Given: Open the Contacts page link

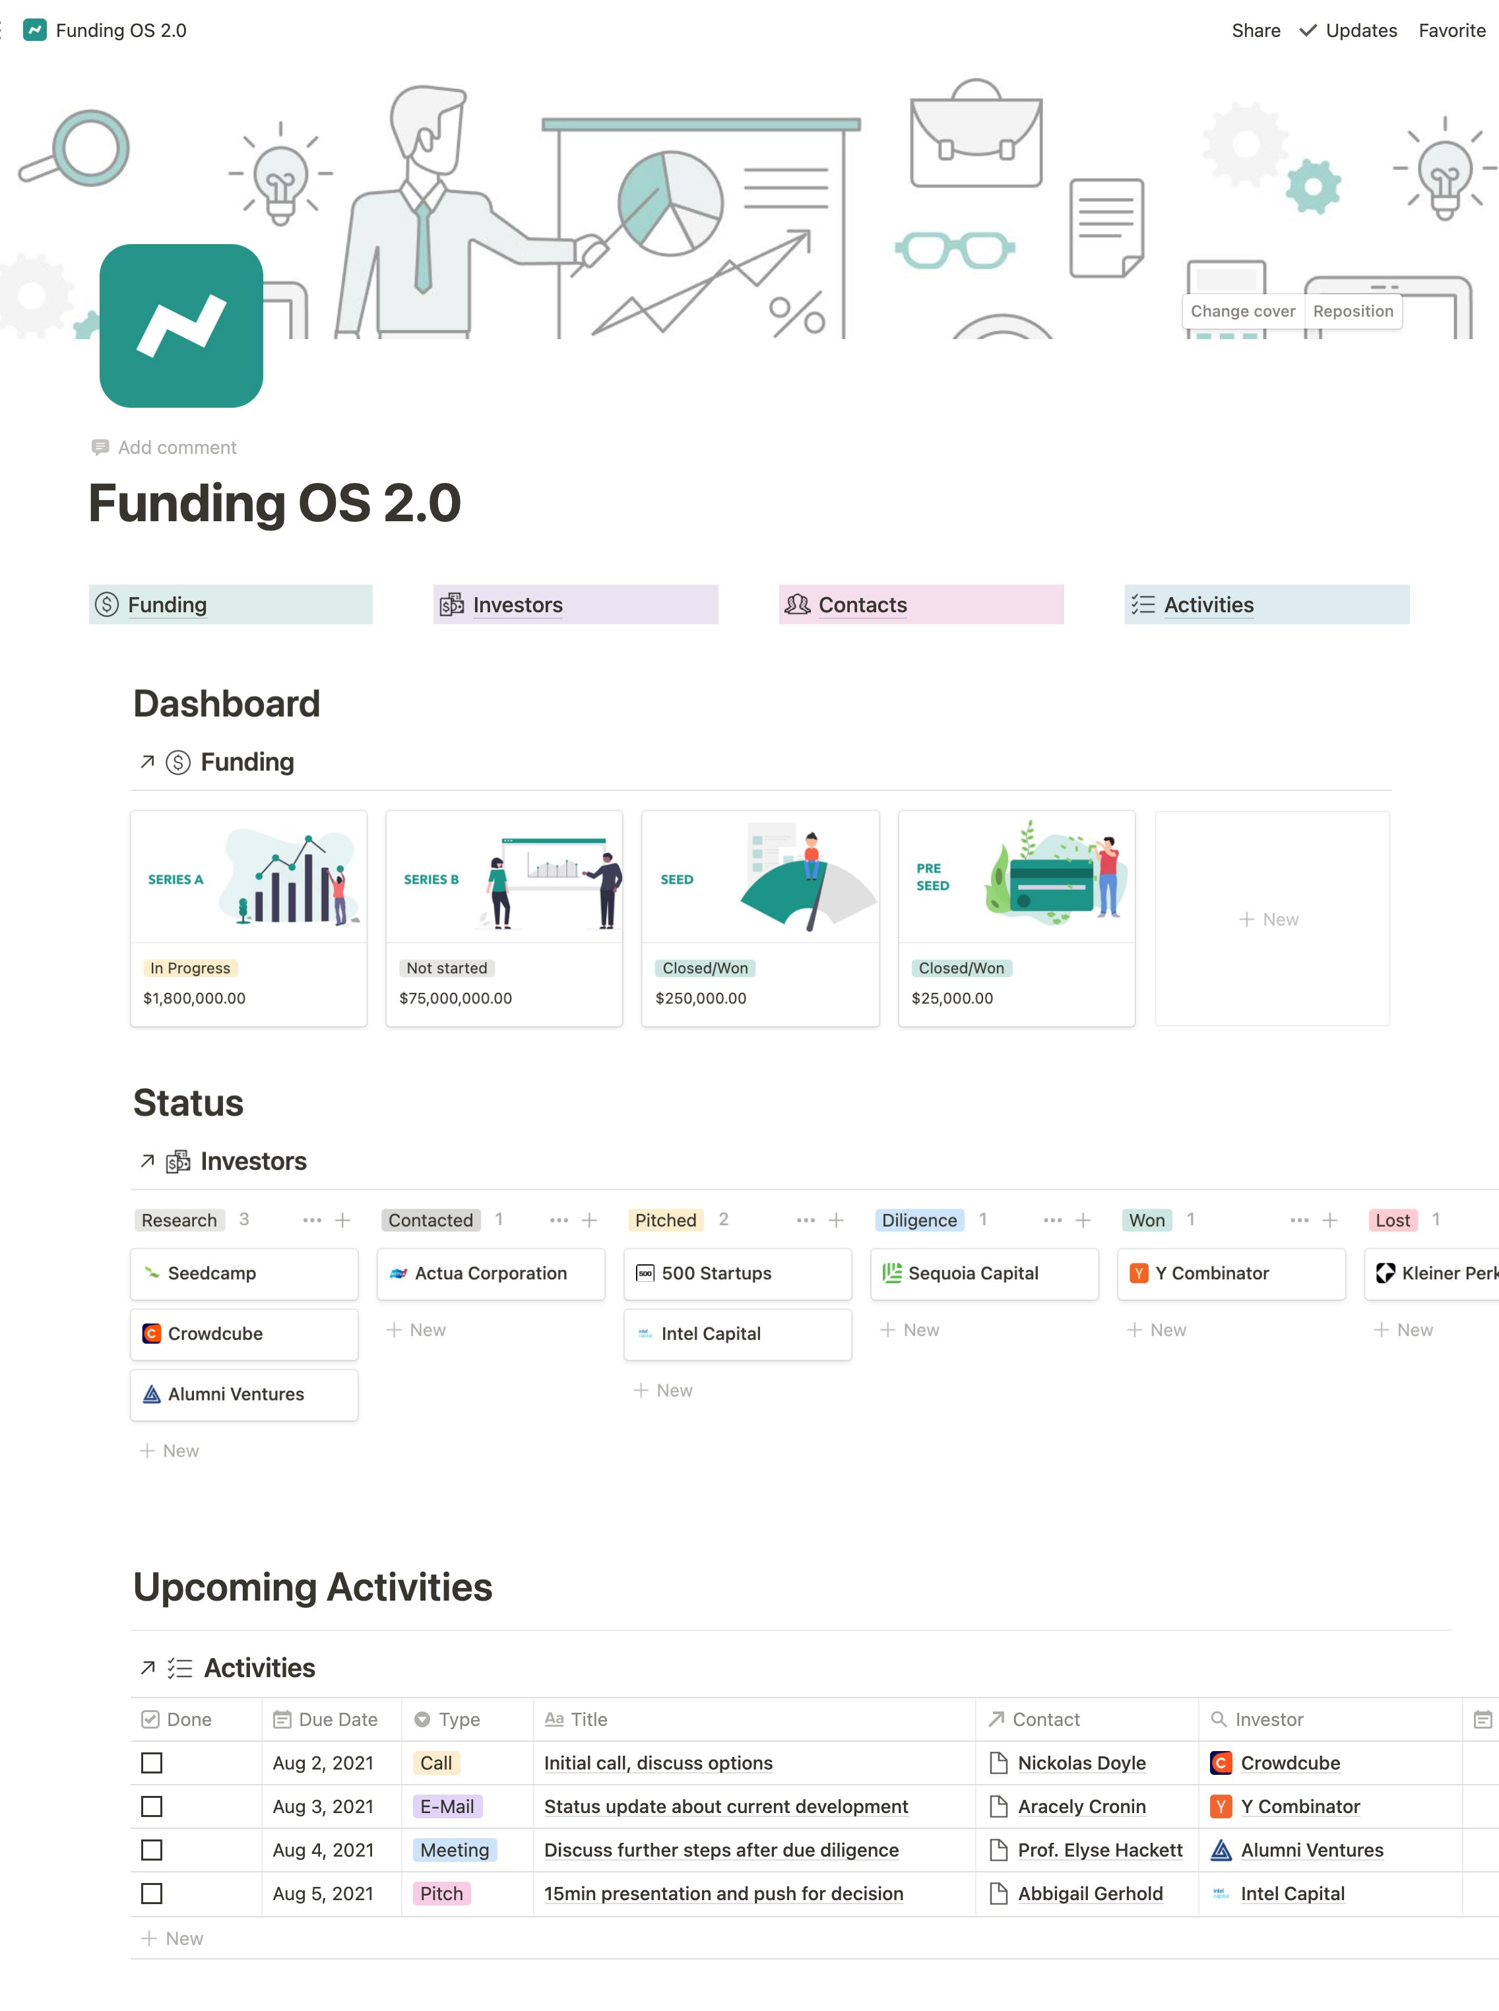Looking at the screenshot, I should pos(862,604).
